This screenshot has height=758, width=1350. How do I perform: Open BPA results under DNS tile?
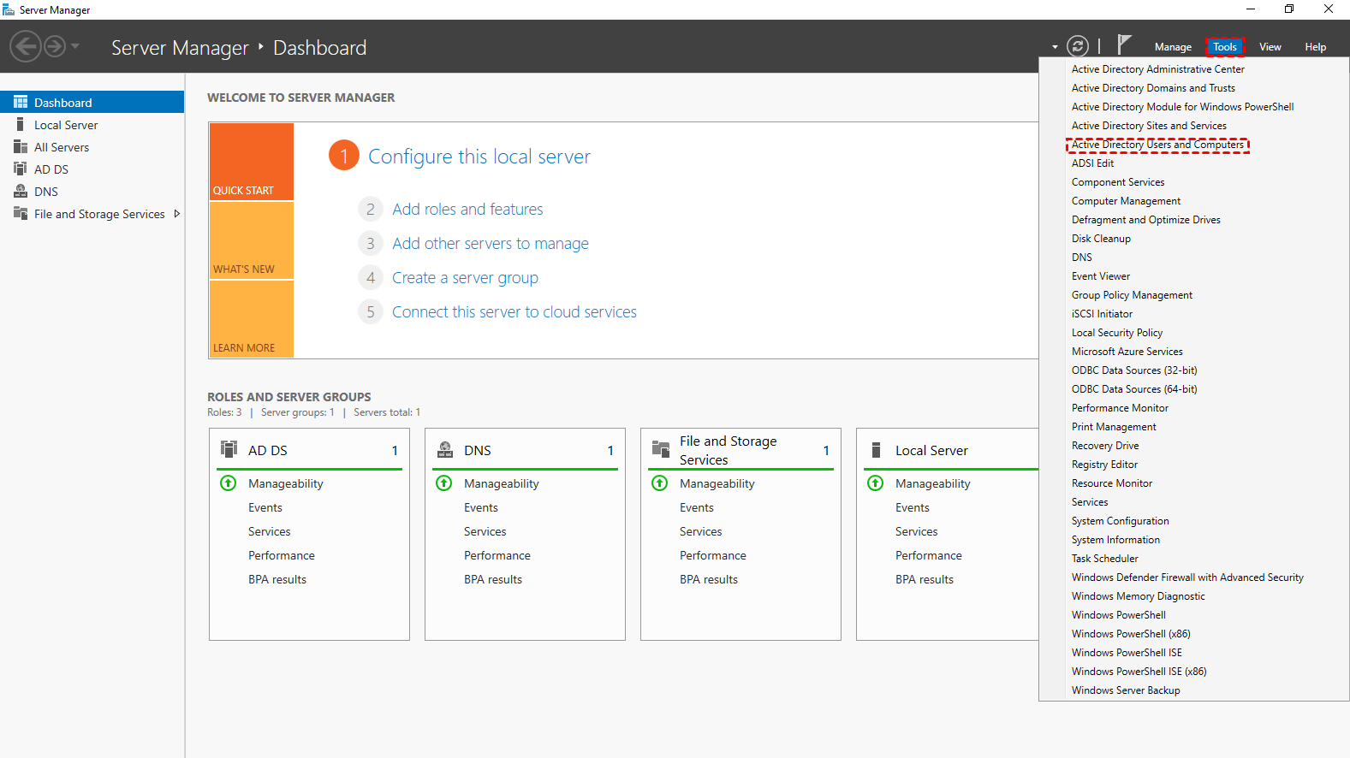[x=492, y=579]
